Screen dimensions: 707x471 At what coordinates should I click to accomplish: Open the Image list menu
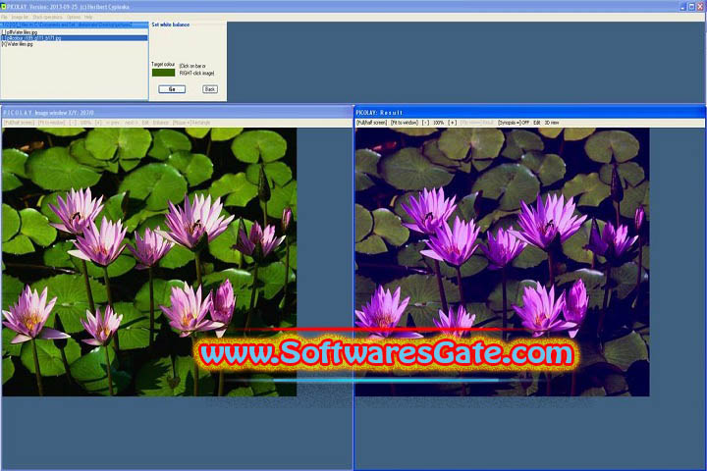(20, 17)
